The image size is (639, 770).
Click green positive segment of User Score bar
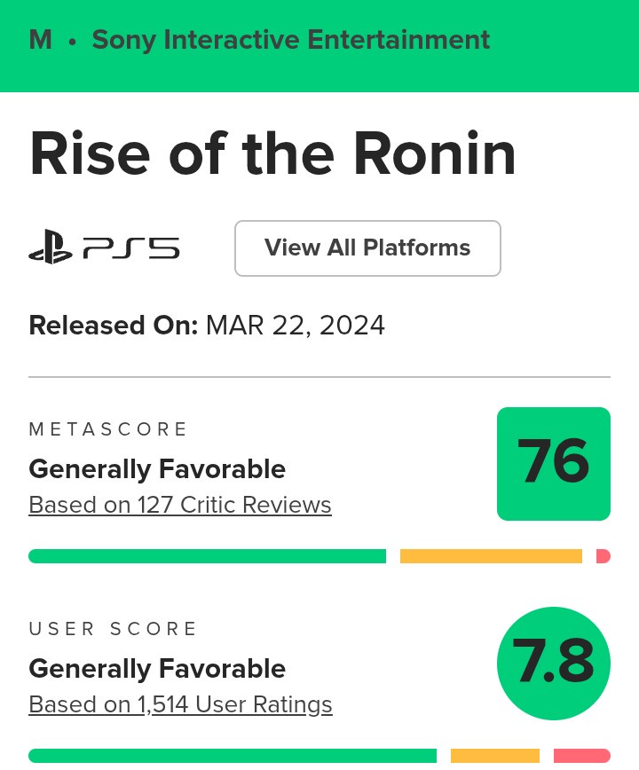(233, 756)
